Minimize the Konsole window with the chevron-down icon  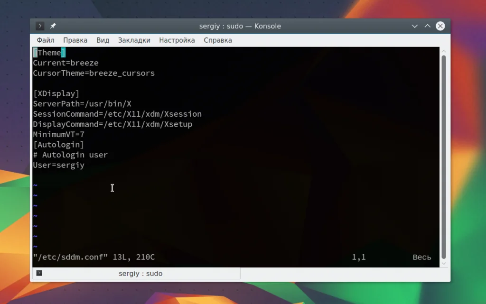415,26
